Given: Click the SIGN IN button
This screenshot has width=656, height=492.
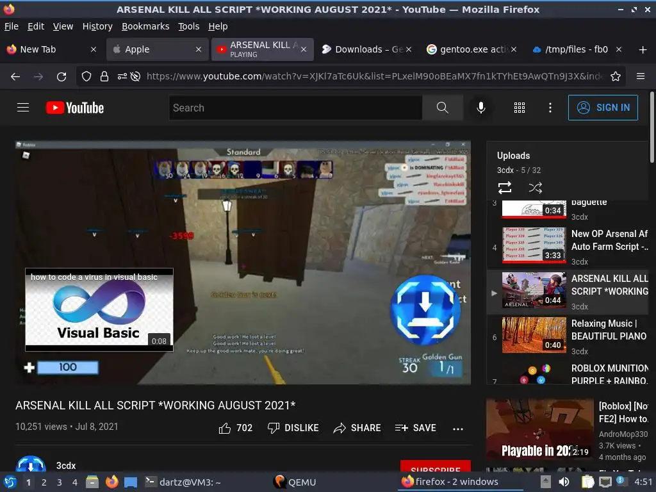Looking at the screenshot, I should click(x=603, y=108).
